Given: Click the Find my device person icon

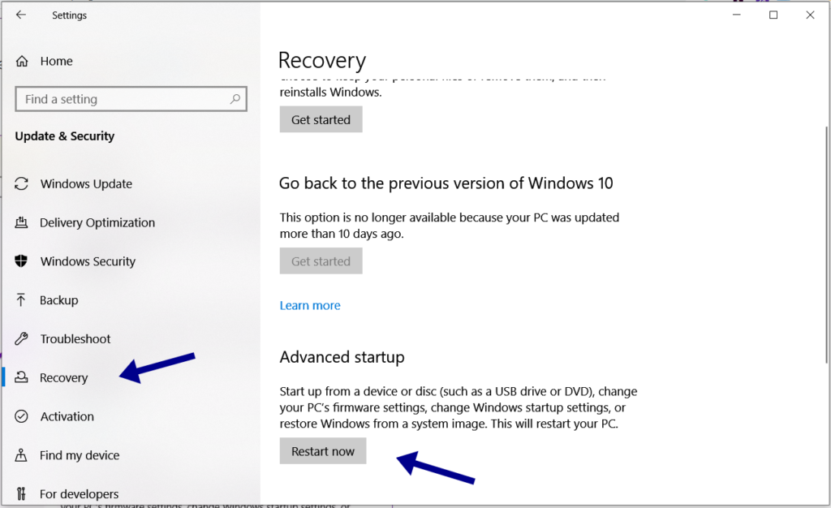Looking at the screenshot, I should (22, 455).
